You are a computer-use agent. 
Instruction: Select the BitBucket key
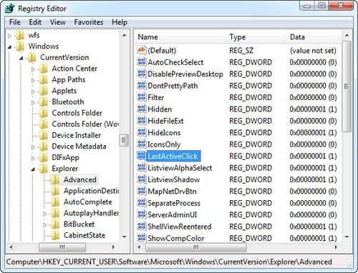pyautogui.click(x=79, y=224)
